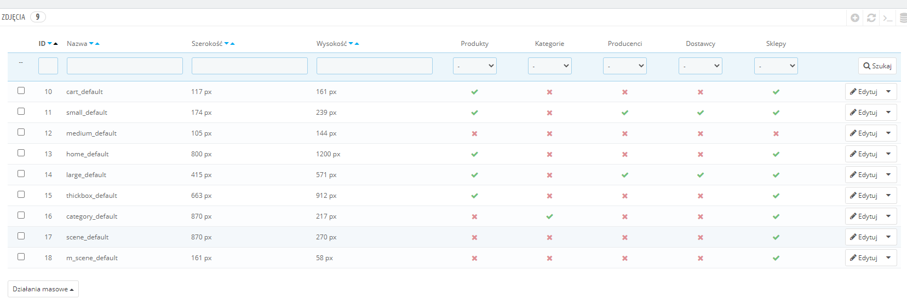Add new image type with plus icon
This screenshot has width=907, height=305.
(x=854, y=18)
